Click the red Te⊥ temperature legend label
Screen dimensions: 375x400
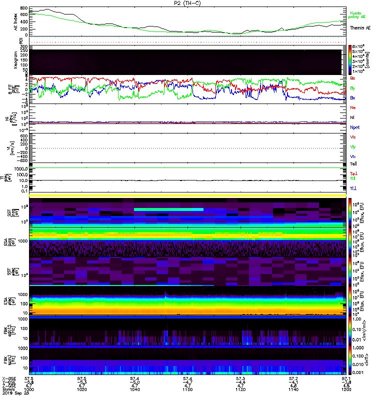click(x=353, y=173)
